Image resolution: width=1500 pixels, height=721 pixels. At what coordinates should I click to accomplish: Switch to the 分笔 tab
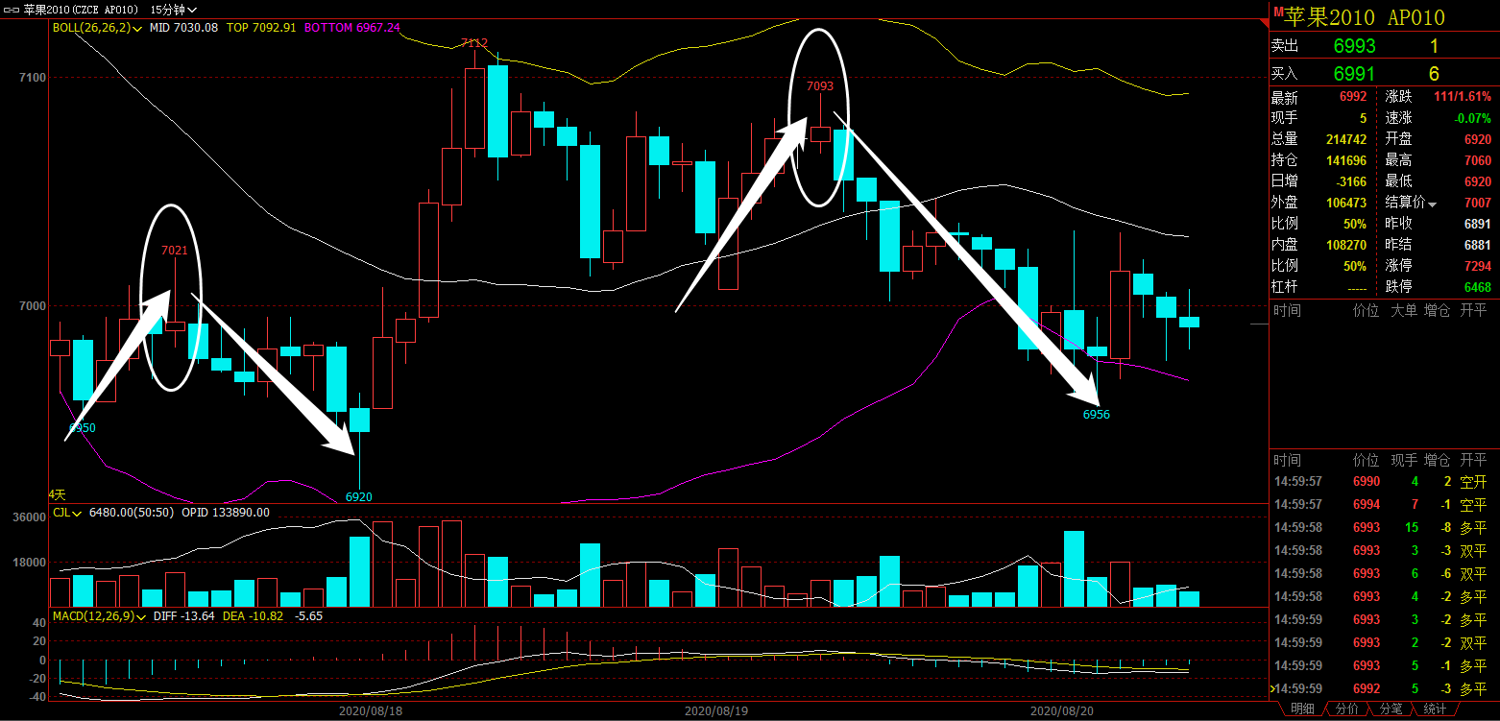point(1390,709)
